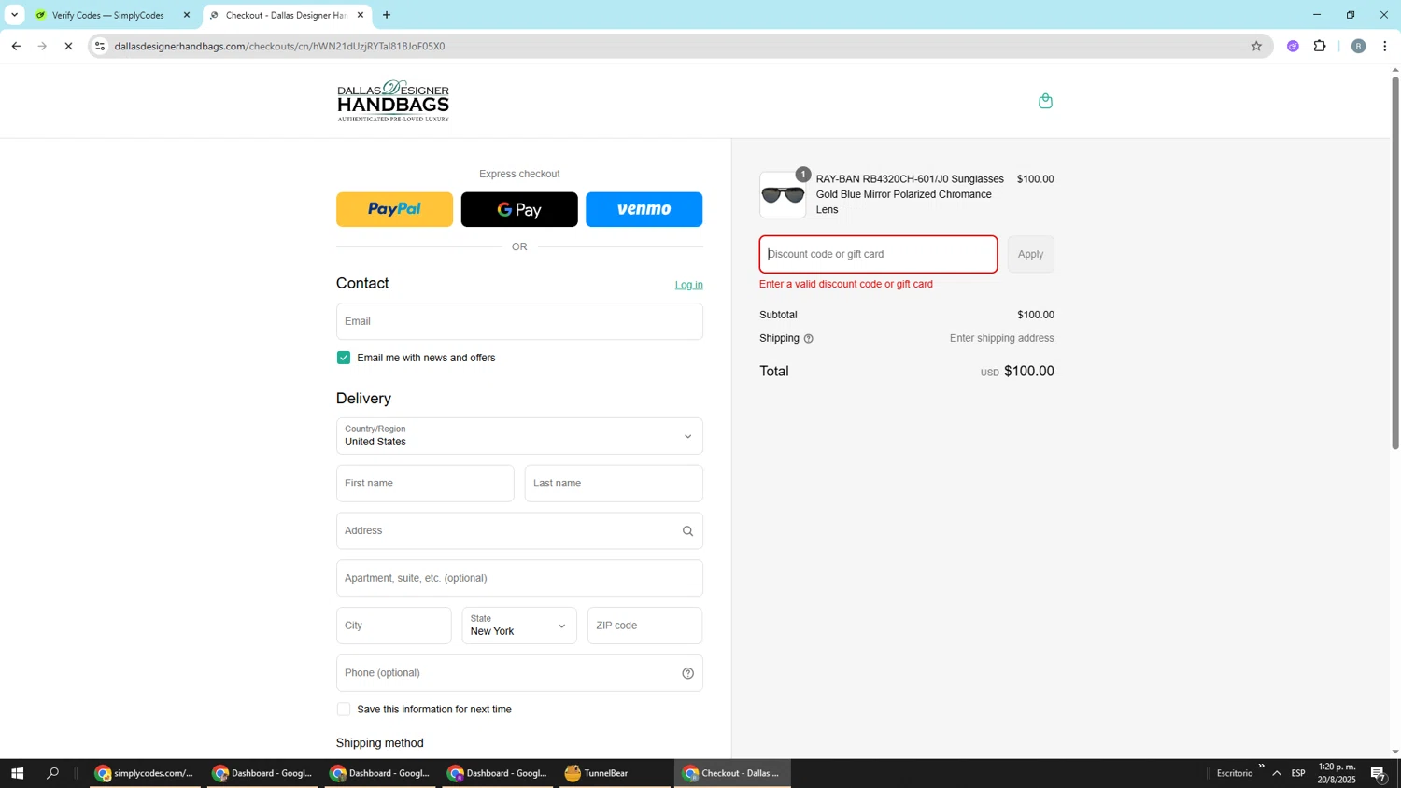Open the notification center icon
1401x788 pixels.
click(x=1378, y=773)
